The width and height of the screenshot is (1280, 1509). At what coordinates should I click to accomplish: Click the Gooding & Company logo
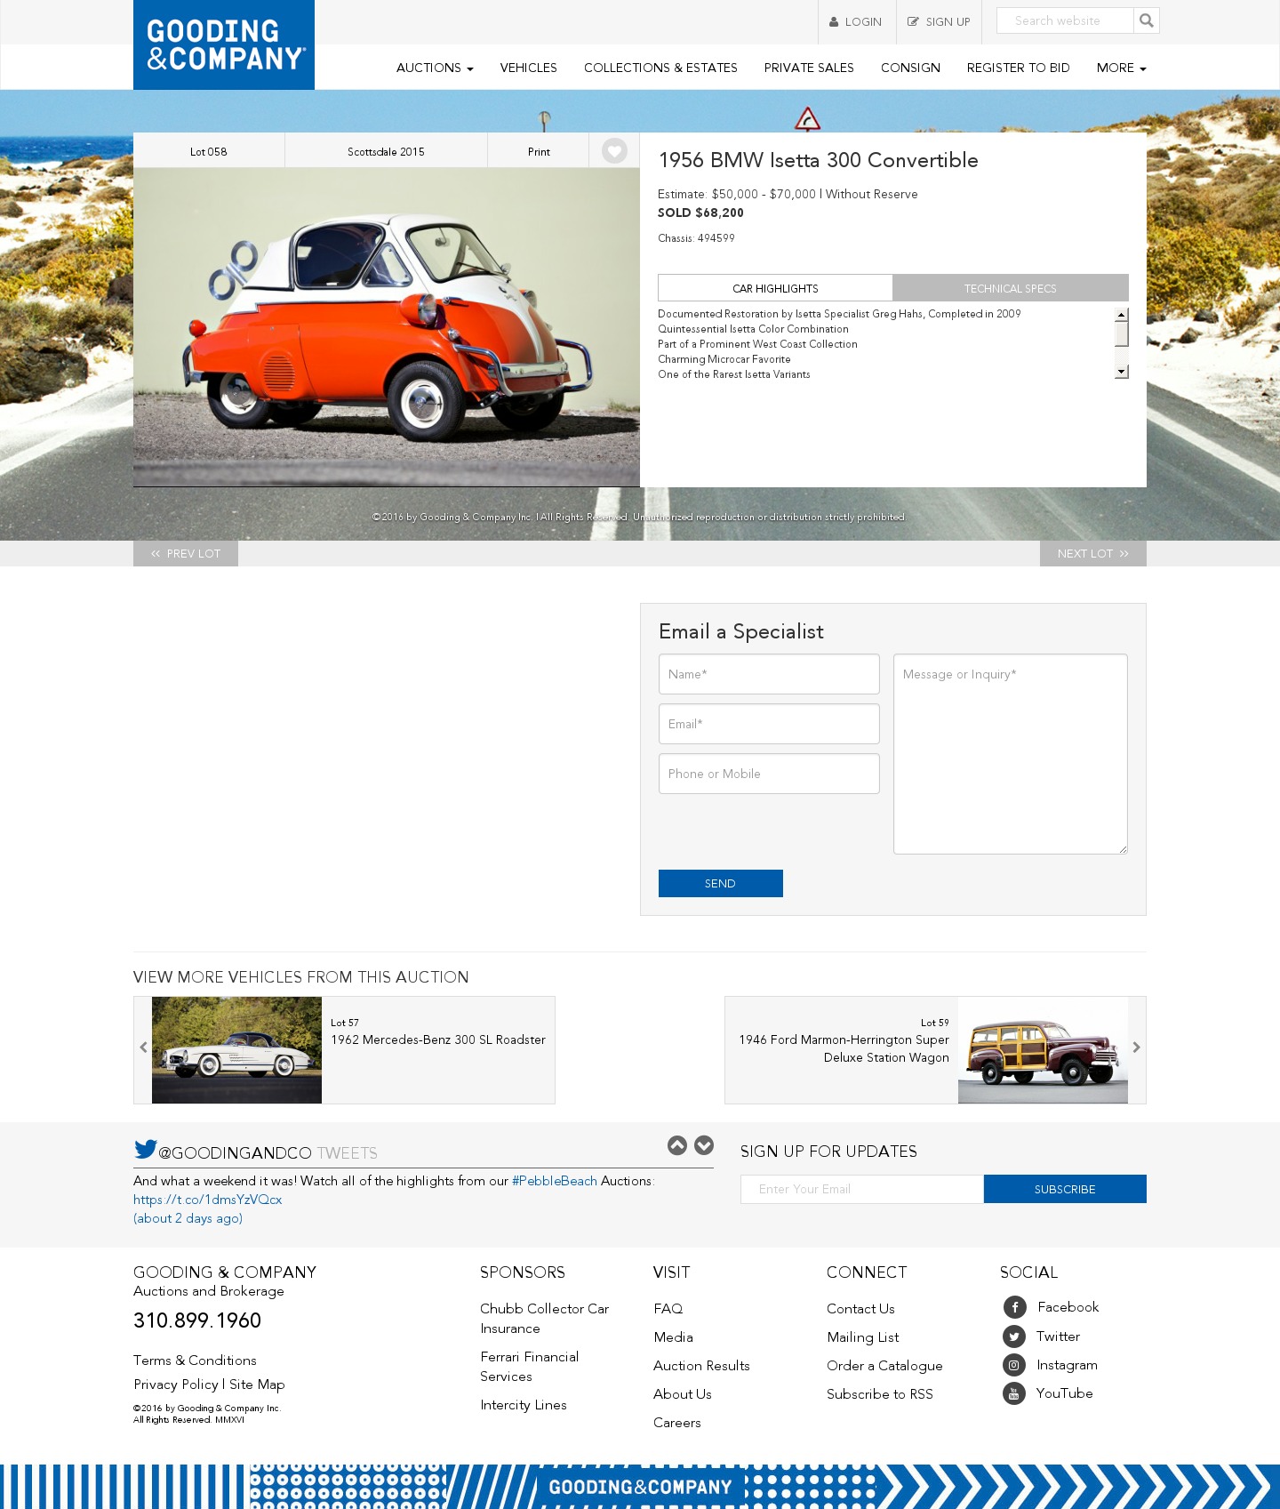pos(224,44)
